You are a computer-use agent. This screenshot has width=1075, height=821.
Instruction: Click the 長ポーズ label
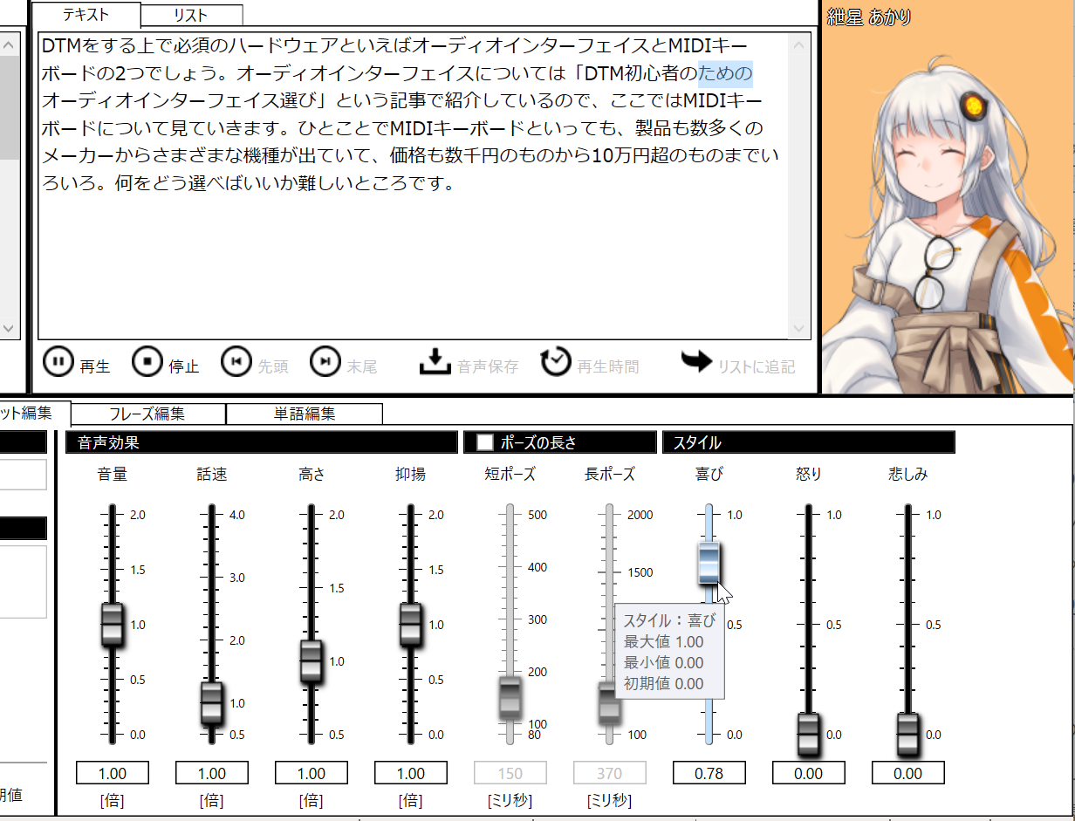click(x=610, y=475)
